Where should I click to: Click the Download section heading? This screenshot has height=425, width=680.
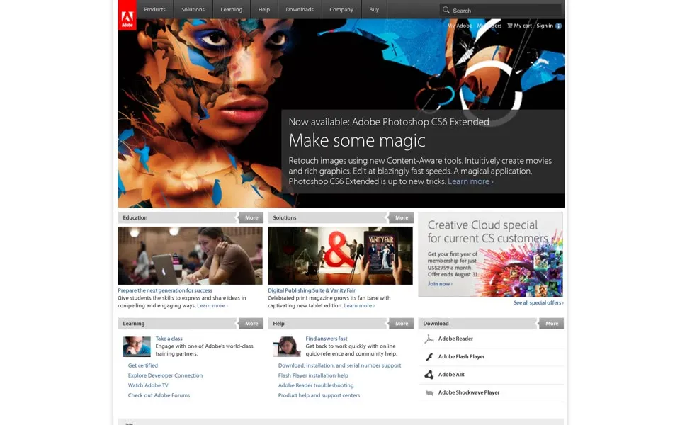click(436, 324)
